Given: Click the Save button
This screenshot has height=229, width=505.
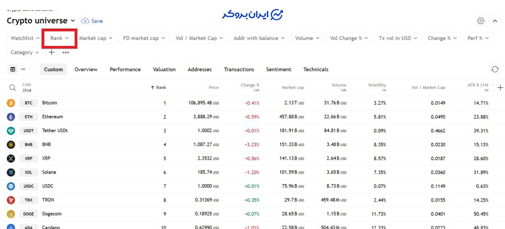Looking at the screenshot, I should tap(92, 21).
